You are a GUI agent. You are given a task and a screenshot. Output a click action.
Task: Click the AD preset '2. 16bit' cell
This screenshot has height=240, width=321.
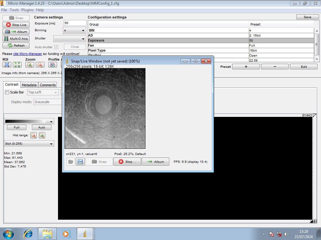281,36
